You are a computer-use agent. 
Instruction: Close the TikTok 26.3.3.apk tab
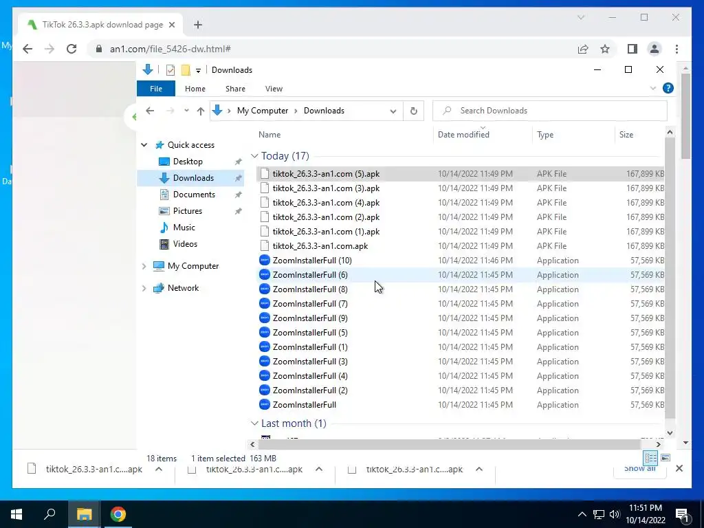171,25
